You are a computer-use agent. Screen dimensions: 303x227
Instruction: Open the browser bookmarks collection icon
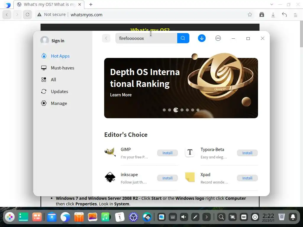[262, 15]
